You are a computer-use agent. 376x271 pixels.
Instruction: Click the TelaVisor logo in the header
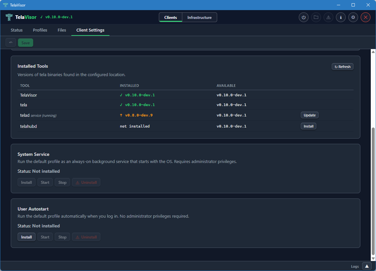pos(21,17)
